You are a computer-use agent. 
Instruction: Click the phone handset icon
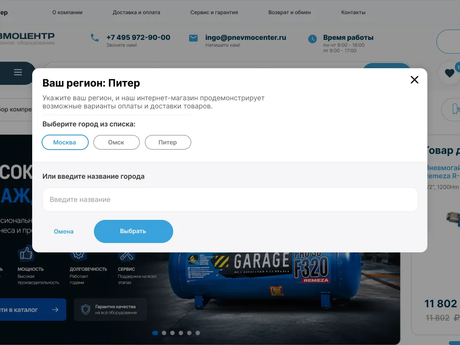tap(95, 38)
